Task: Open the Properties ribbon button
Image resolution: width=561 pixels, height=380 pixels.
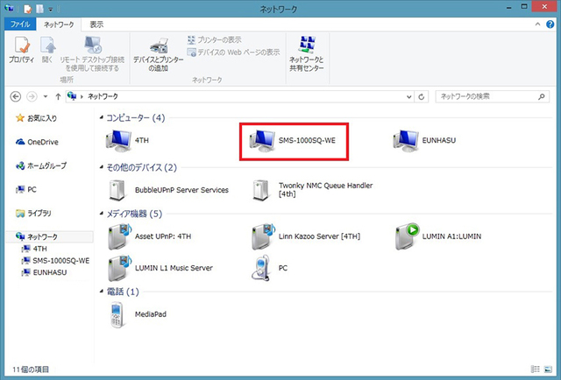Action: point(21,50)
